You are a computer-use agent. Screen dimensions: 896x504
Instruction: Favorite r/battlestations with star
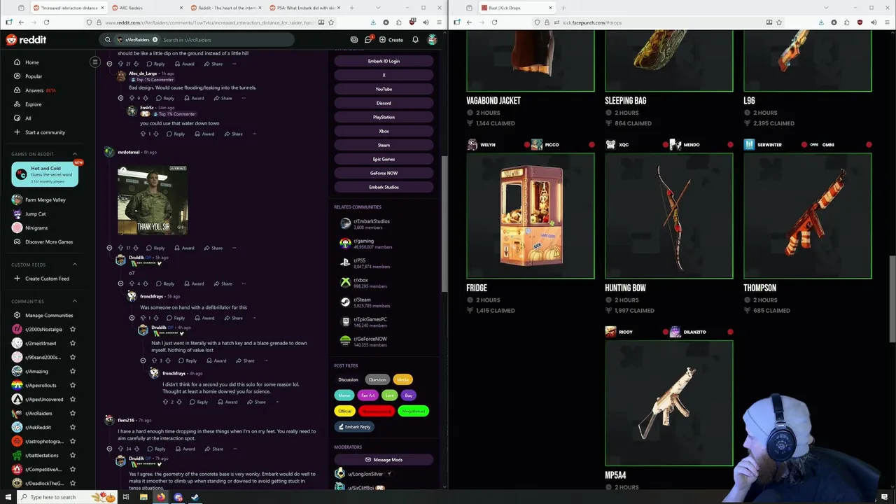[73, 455]
